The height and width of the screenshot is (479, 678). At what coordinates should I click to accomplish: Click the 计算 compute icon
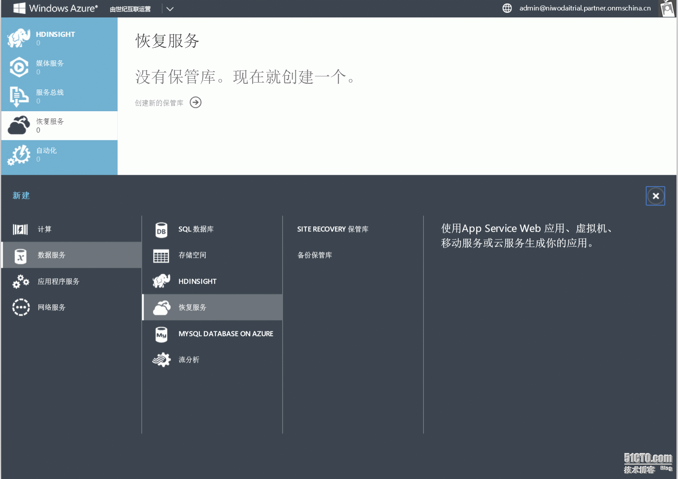(20, 229)
